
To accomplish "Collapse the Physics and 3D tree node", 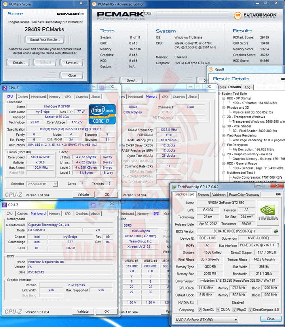I will [x=224, y=108].
